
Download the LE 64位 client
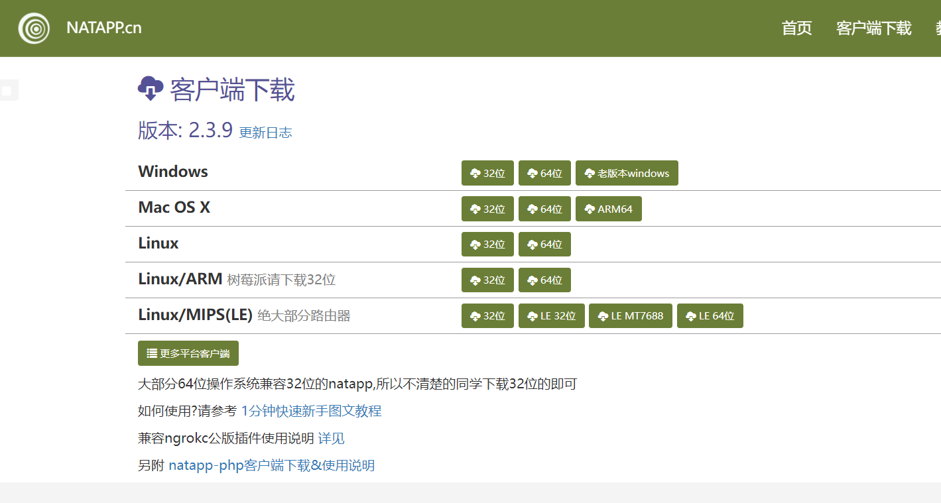coord(710,316)
